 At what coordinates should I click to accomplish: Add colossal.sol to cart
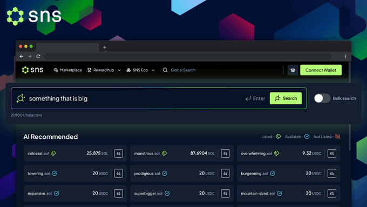118,153
